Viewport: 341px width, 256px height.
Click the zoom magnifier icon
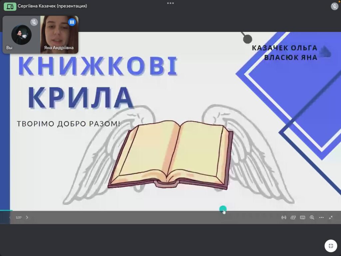coord(312,217)
